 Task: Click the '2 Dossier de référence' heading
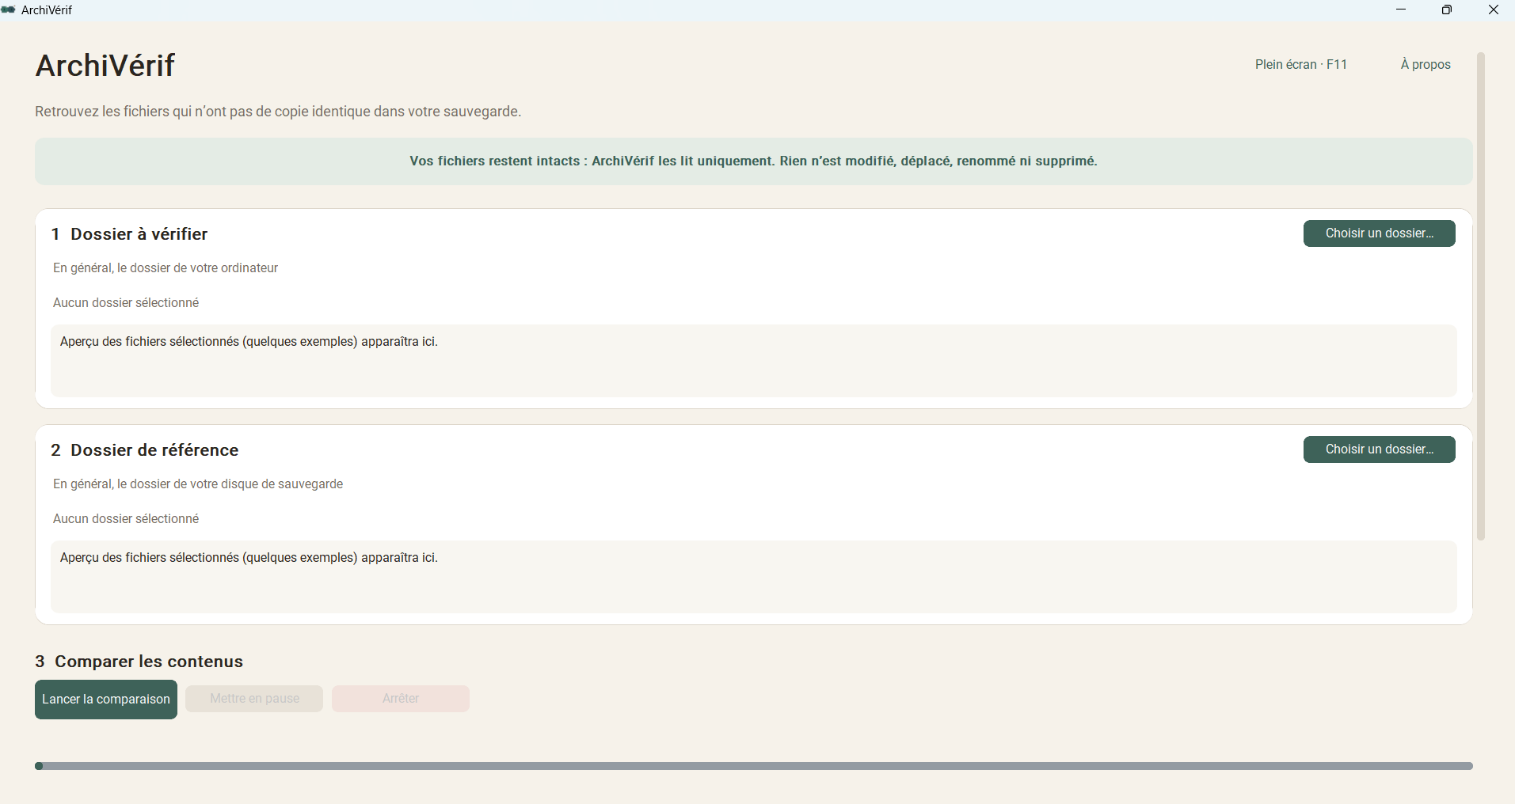pyautogui.click(x=145, y=450)
